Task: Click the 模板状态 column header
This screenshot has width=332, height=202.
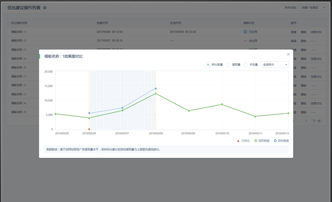Action: pos(249,23)
